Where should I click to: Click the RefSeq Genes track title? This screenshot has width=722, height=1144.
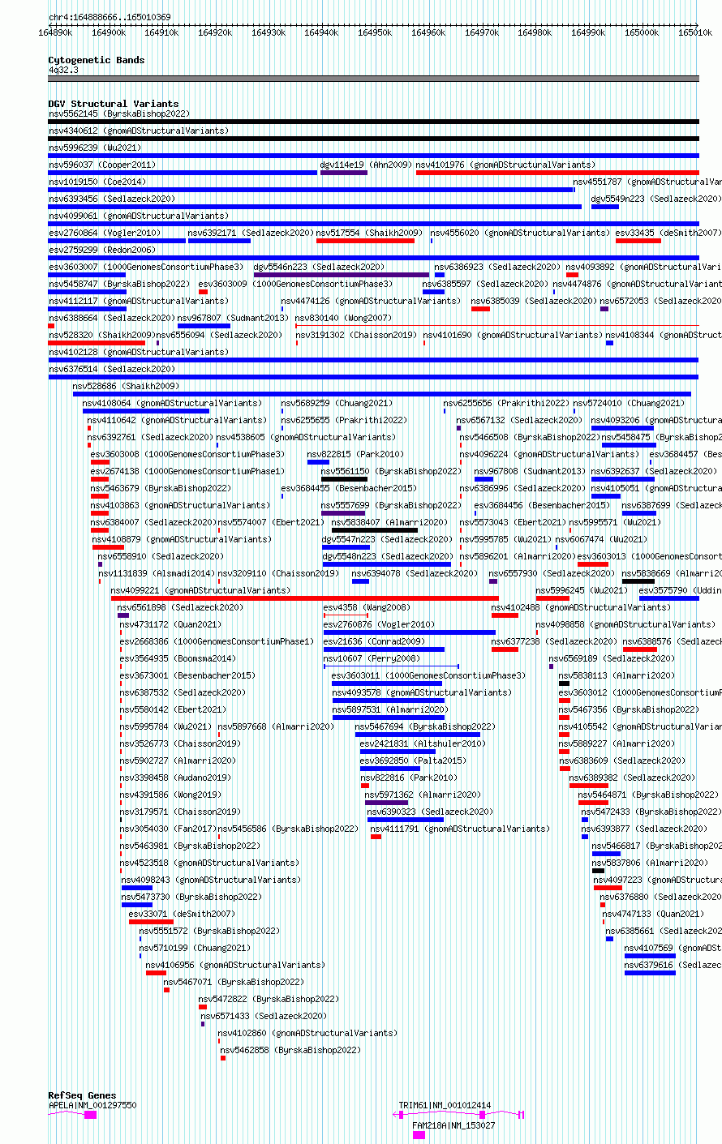click(82, 1095)
